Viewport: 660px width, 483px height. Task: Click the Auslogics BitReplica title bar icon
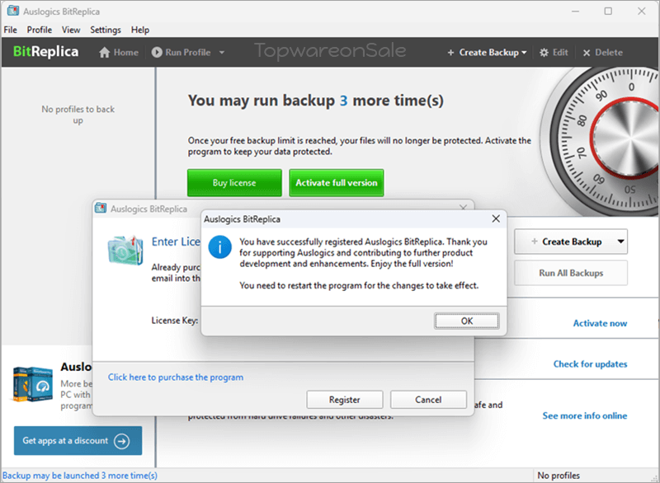click(13, 11)
